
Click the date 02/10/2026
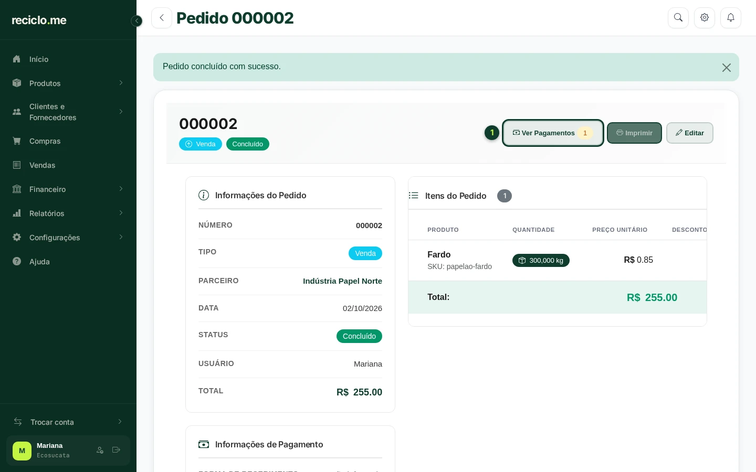(x=362, y=308)
